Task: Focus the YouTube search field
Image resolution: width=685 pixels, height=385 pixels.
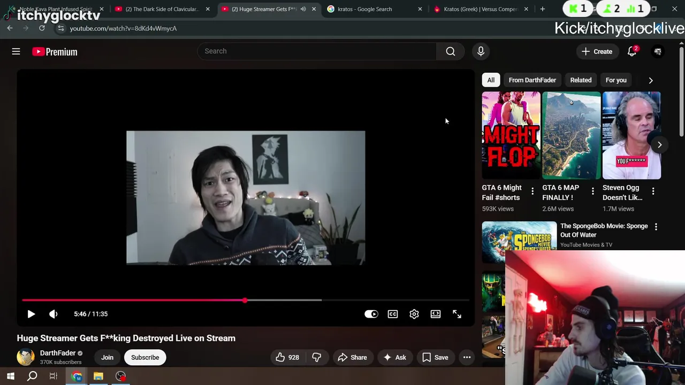Action: pos(317,51)
